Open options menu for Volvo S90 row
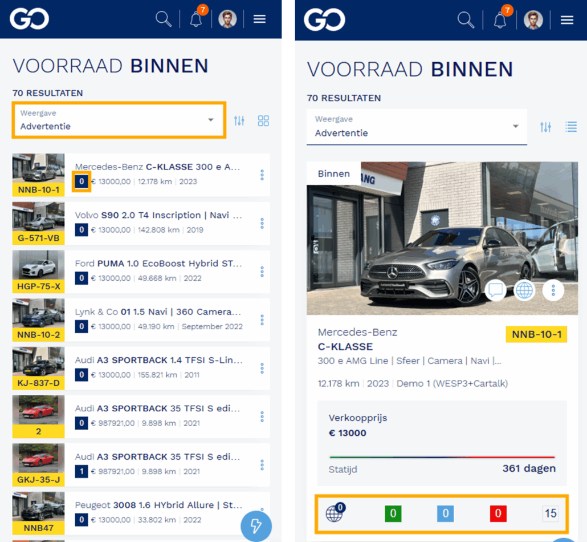 [262, 224]
